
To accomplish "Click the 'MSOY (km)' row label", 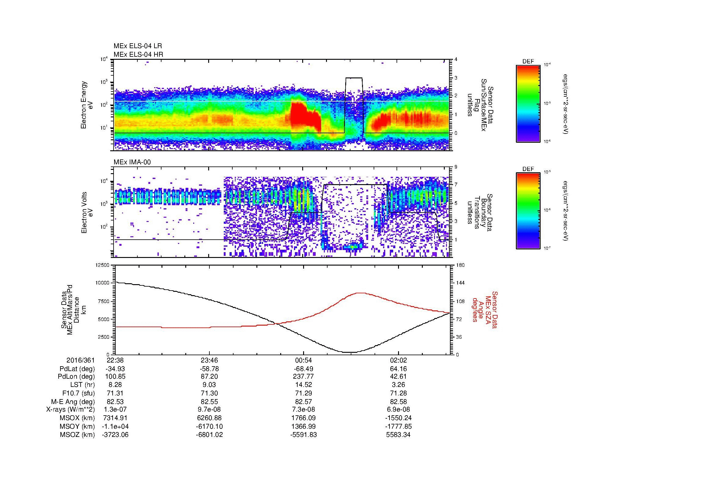I will (78, 426).
